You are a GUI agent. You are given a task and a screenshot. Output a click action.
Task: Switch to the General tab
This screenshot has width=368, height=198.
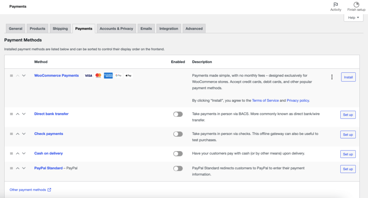[15, 29]
